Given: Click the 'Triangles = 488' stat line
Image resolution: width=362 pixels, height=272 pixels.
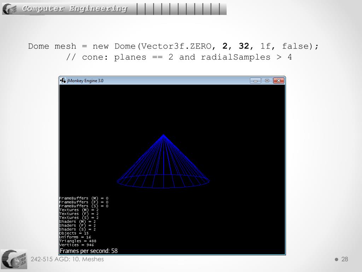Looking at the screenshot, I should (x=77, y=241).
